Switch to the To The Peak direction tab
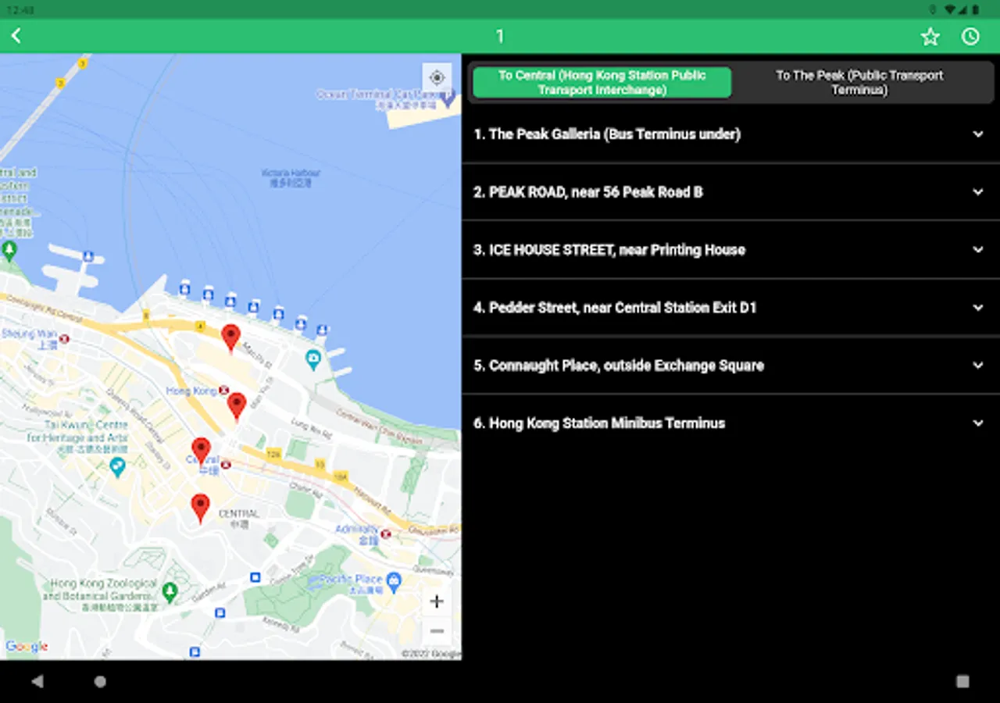This screenshot has width=1000, height=703. tap(859, 82)
